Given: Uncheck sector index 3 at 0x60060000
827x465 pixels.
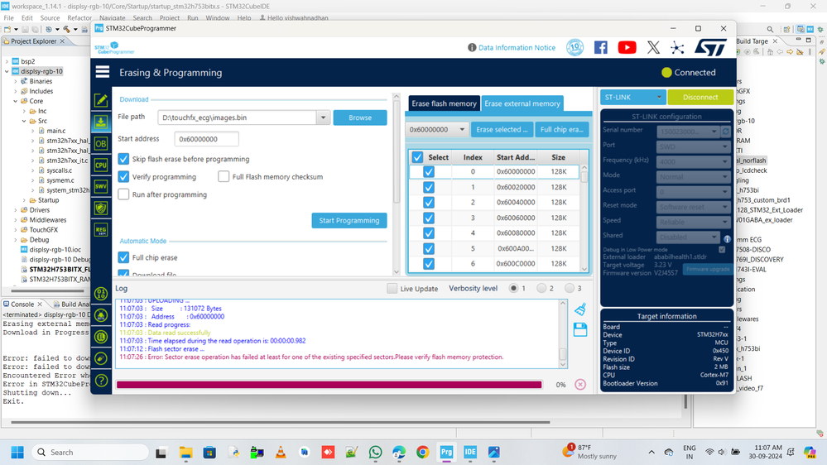Looking at the screenshot, I should tap(429, 218).
